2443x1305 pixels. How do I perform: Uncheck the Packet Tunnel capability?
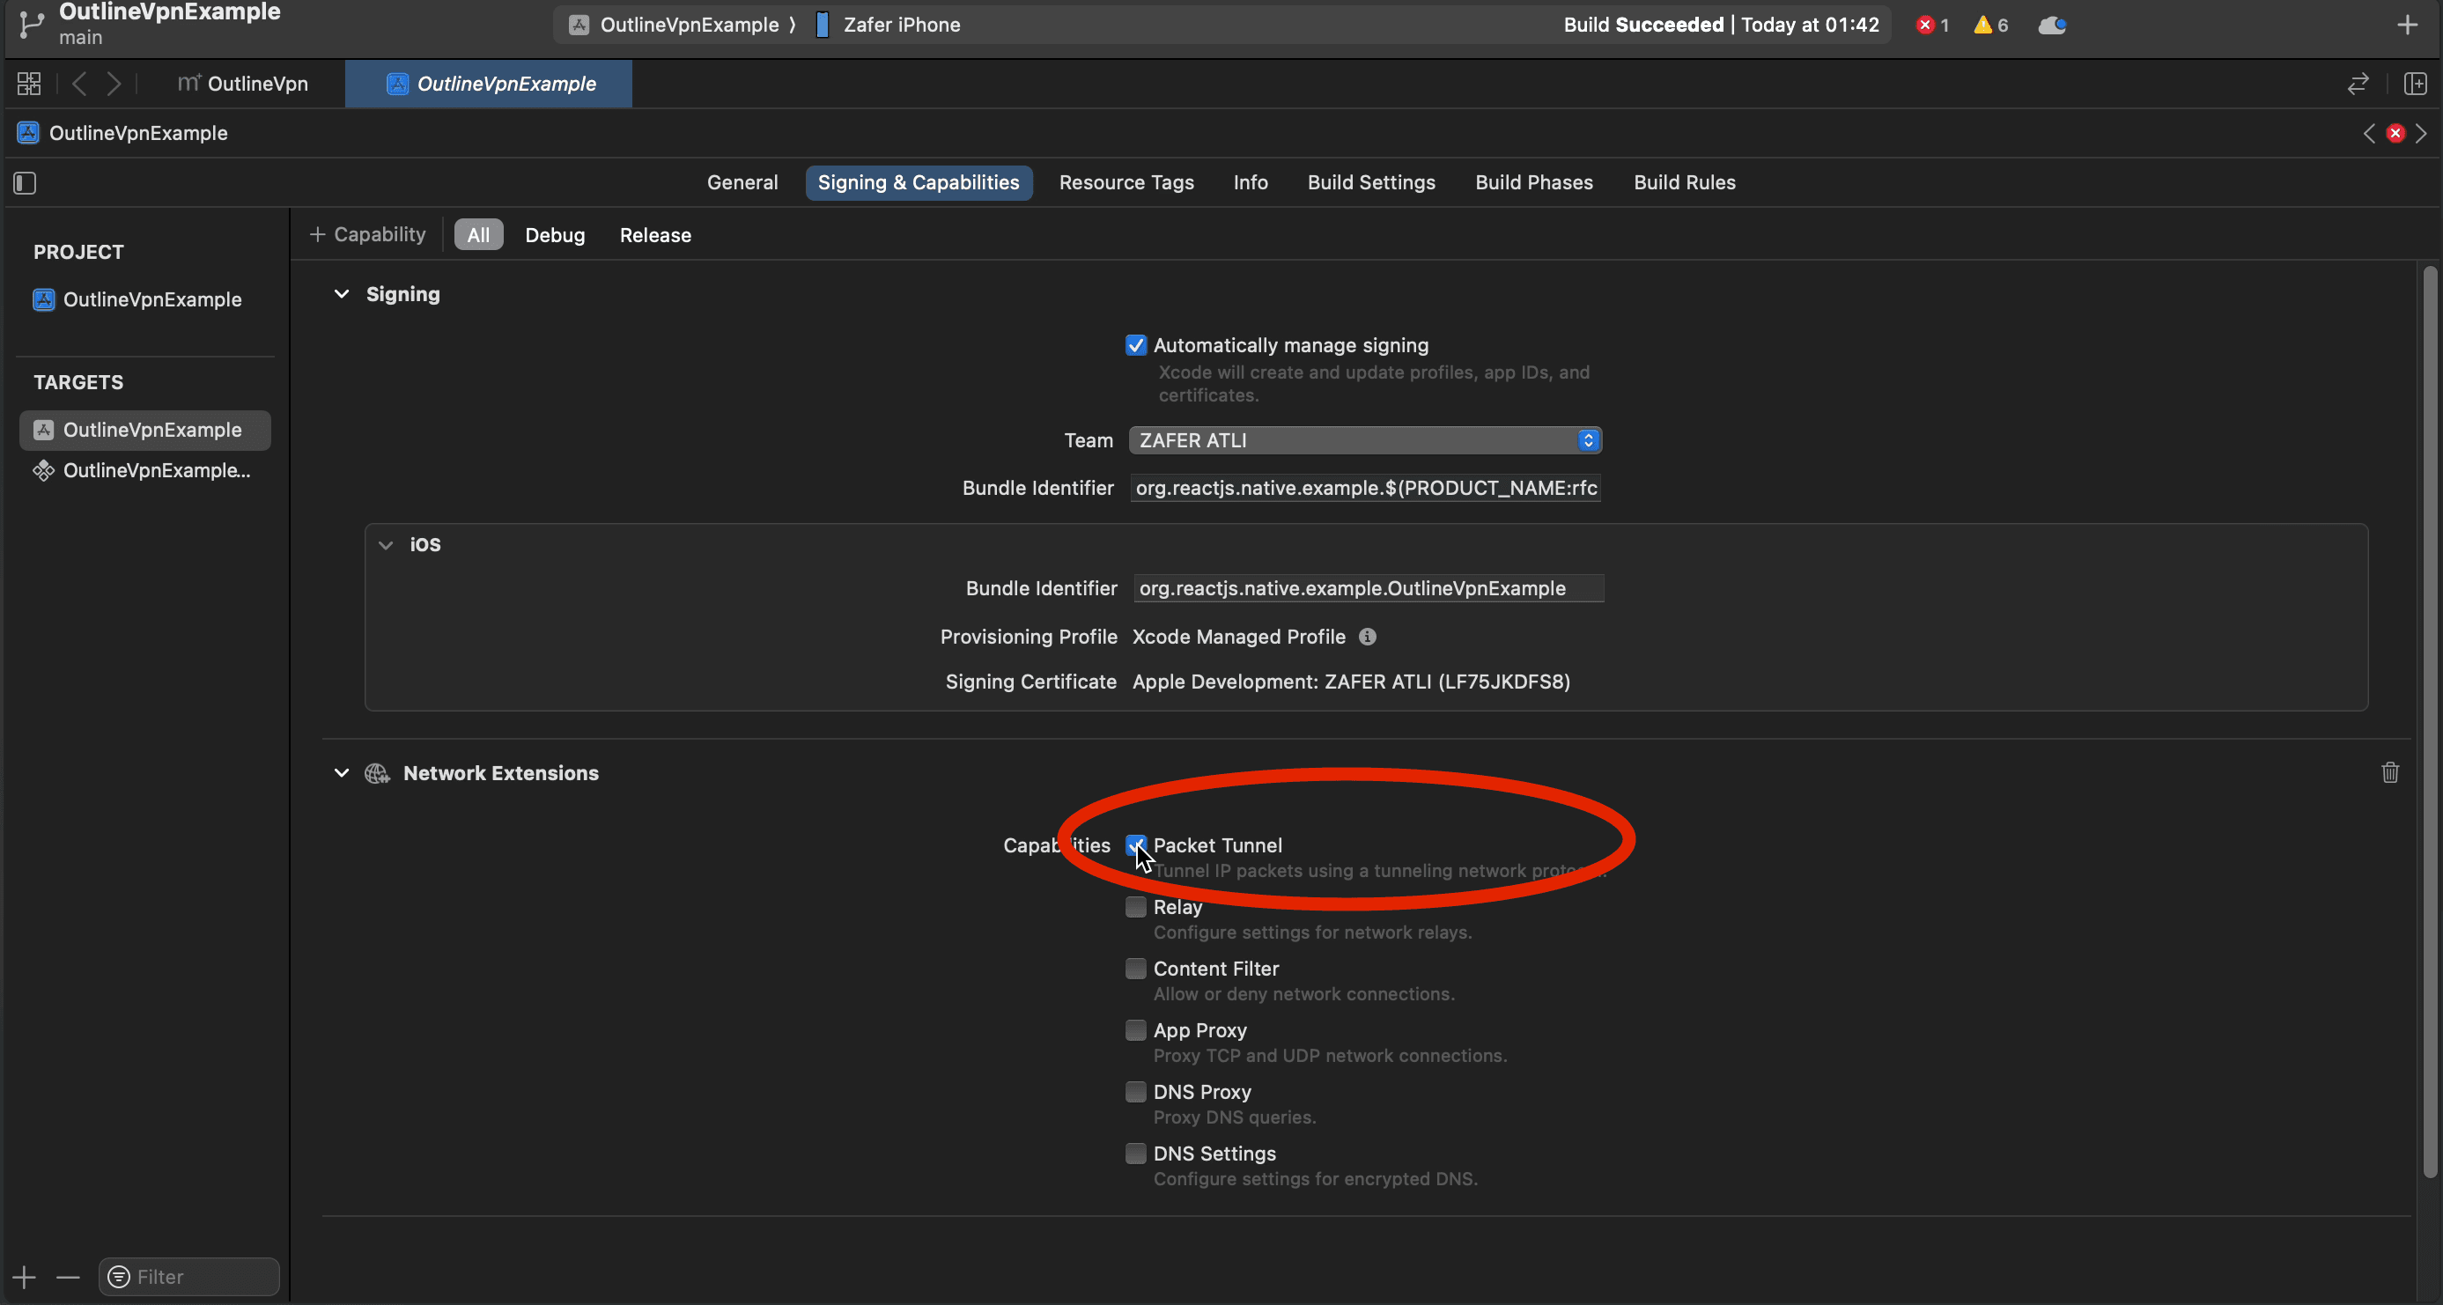pyautogui.click(x=1135, y=845)
